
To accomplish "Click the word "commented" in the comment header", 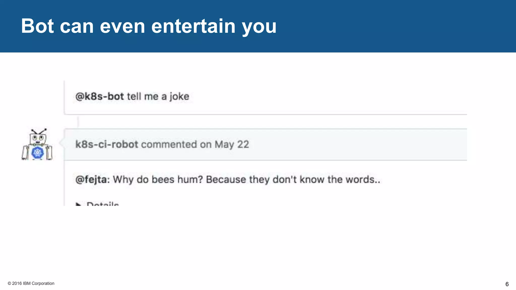I will pos(169,144).
